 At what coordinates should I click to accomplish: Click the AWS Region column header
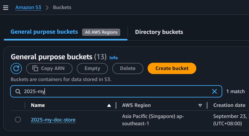point(136,105)
